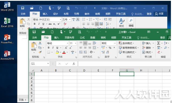
Task: Toggle Italic in Word ribbon
Action: 39,24
